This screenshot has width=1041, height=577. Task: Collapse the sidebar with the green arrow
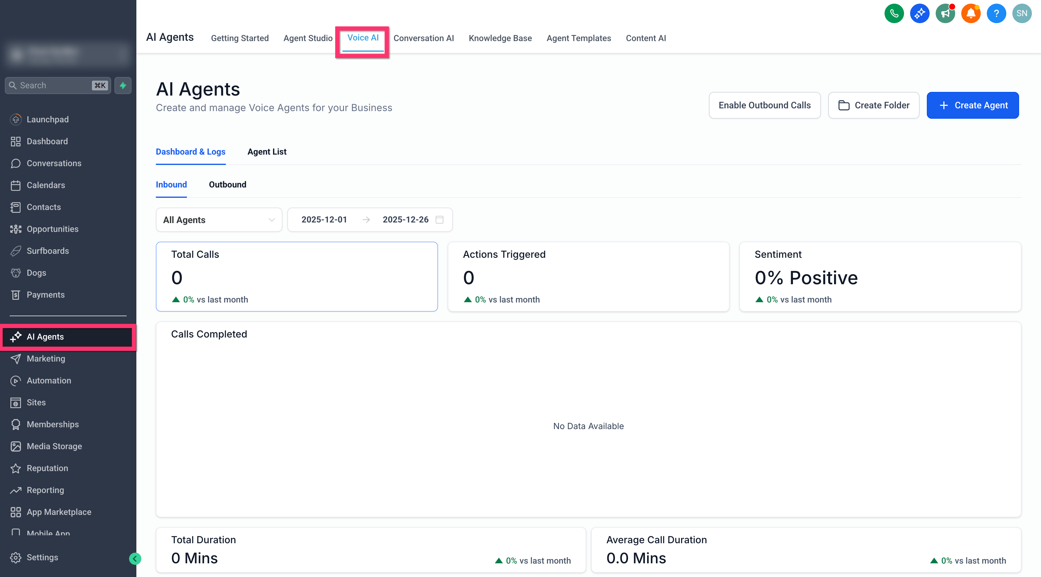(x=135, y=558)
